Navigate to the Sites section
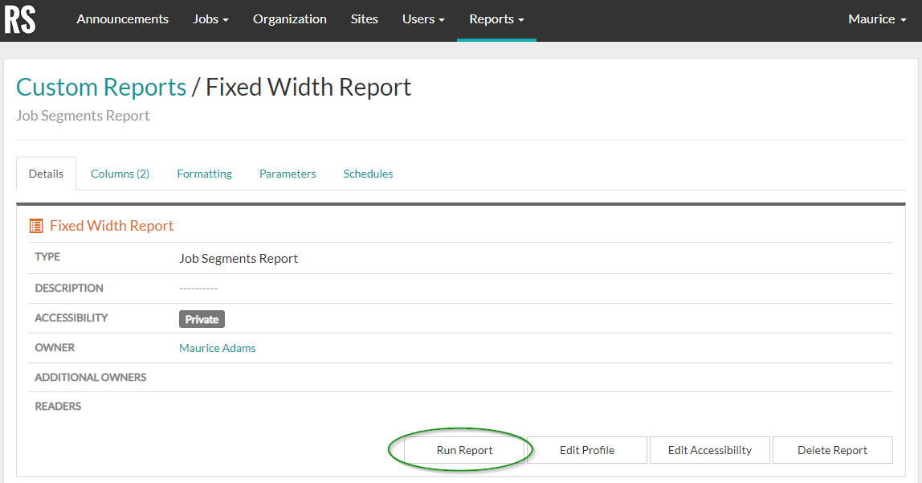 pyautogui.click(x=364, y=19)
